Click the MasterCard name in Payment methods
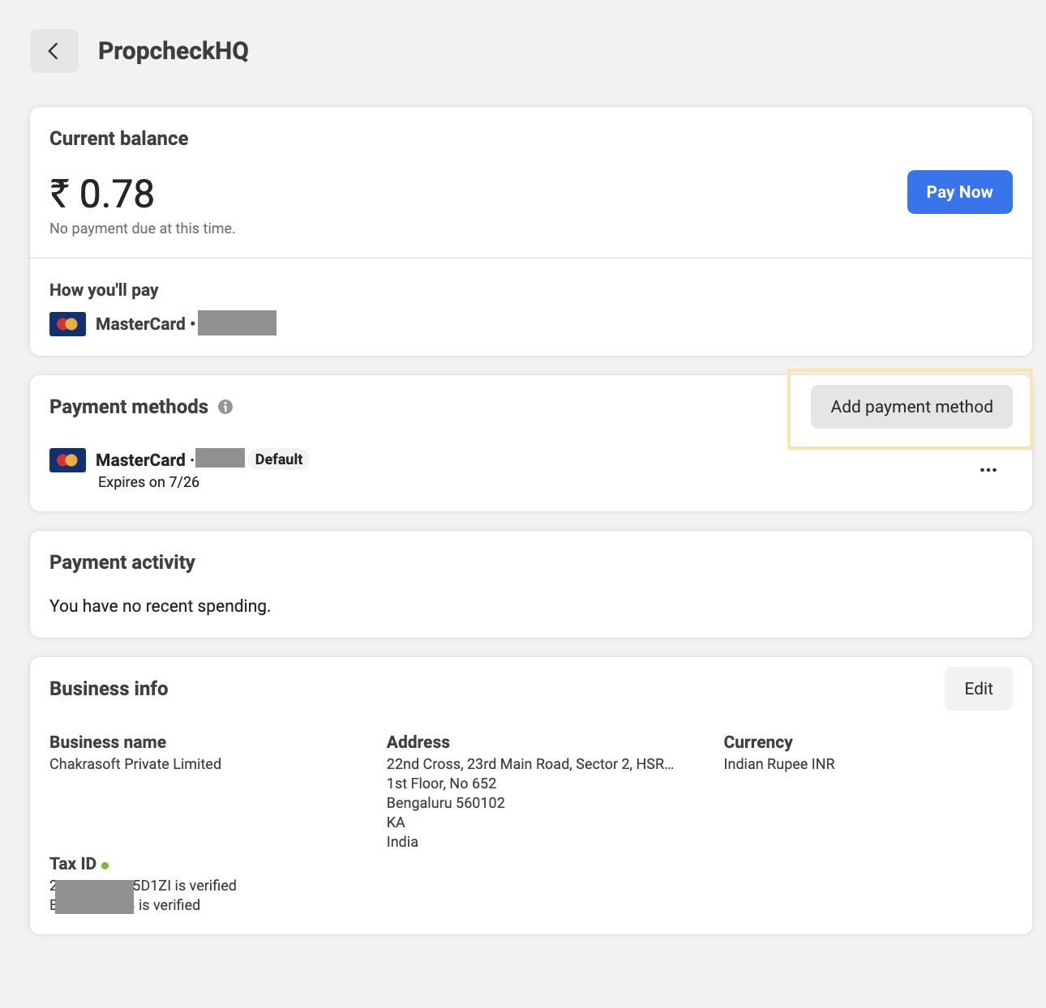Viewport: 1046px width, 1008px height. pyautogui.click(x=140, y=460)
